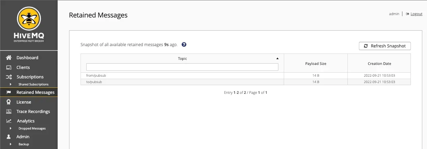Expand the Shared Subscriptions submenu arrow
The image size is (427, 149).
pos(10,84)
